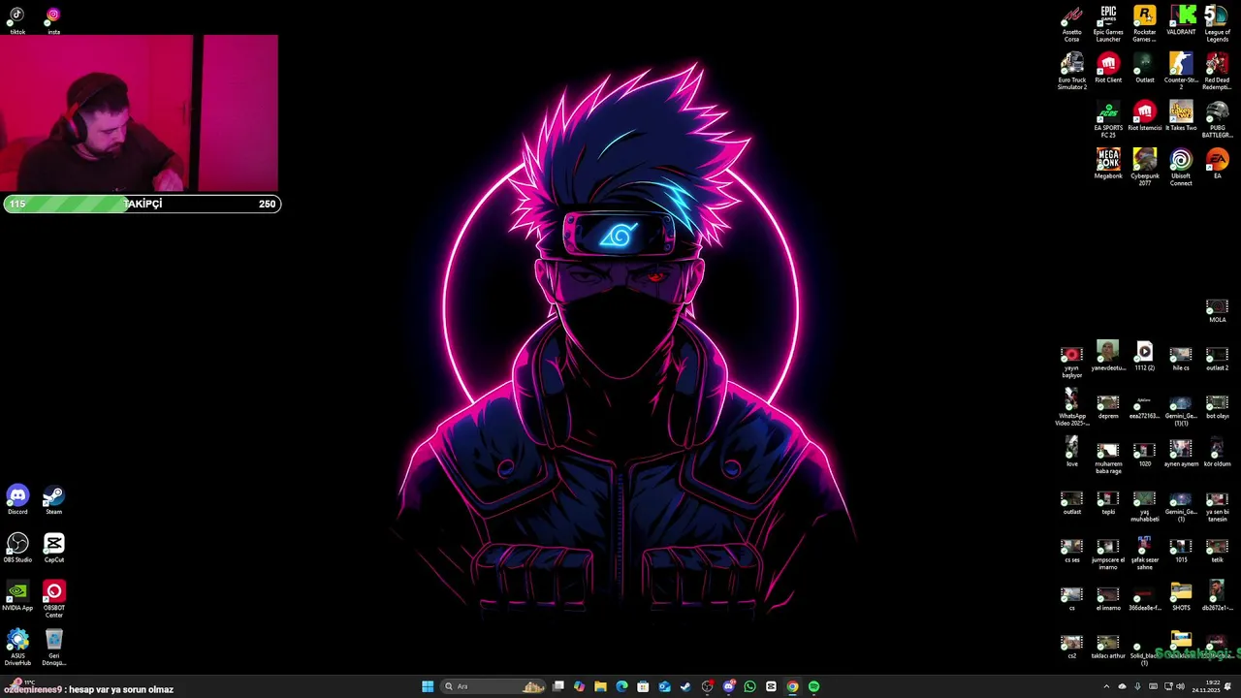1241x698 pixels.
Task: Open the Megabonk game icon
Action: click(x=1108, y=165)
